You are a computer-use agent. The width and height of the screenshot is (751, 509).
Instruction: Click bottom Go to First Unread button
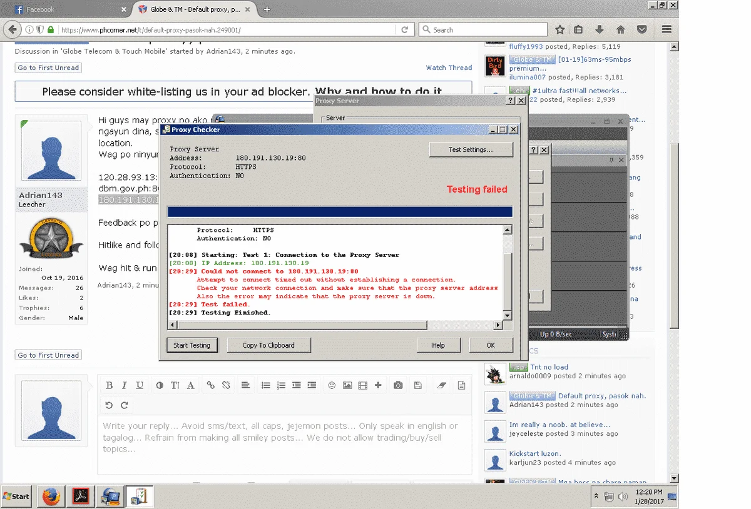point(48,355)
